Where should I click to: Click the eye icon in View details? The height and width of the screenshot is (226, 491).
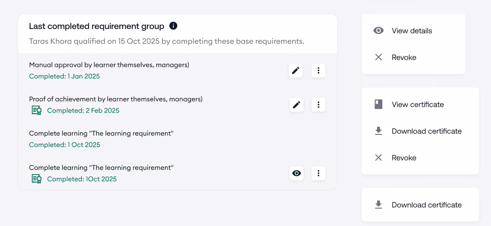pos(378,31)
